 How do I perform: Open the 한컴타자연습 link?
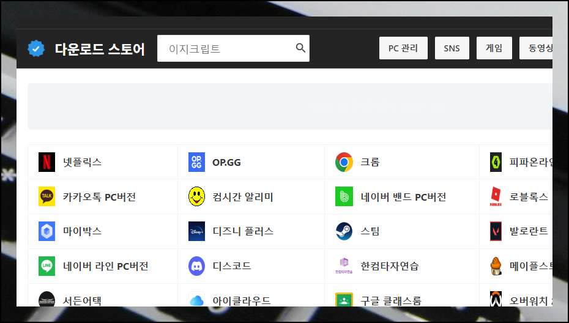pyautogui.click(x=389, y=266)
